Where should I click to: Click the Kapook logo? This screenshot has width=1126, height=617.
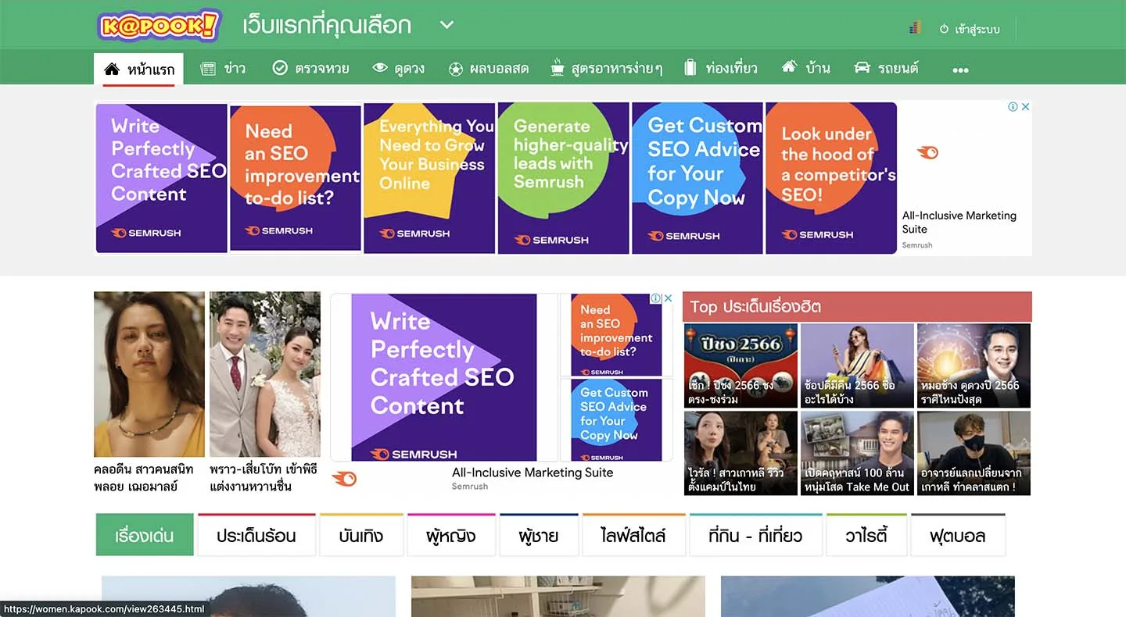click(159, 25)
